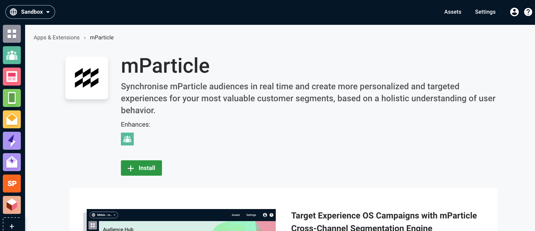The image size is (535, 231).
Task: Open the green mobile device app icon
Action: coord(12,98)
